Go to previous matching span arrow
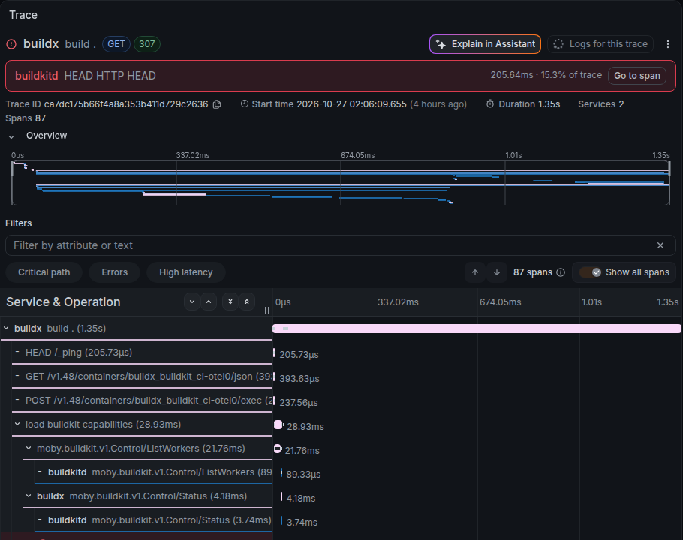683x540 pixels. click(x=475, y=272)
